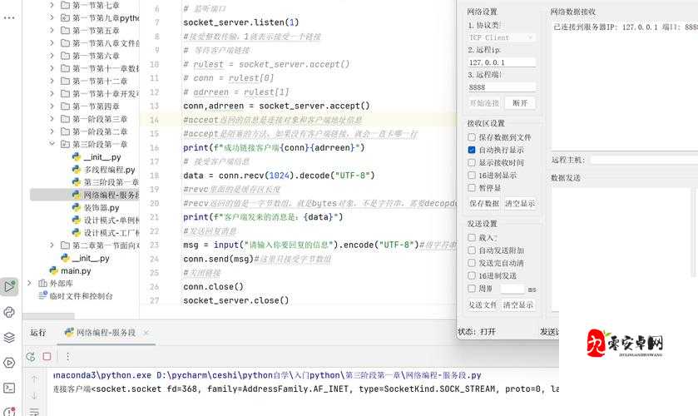
Task: Click code line 18 data = conn.recv
Action: [x=279, y=176]
